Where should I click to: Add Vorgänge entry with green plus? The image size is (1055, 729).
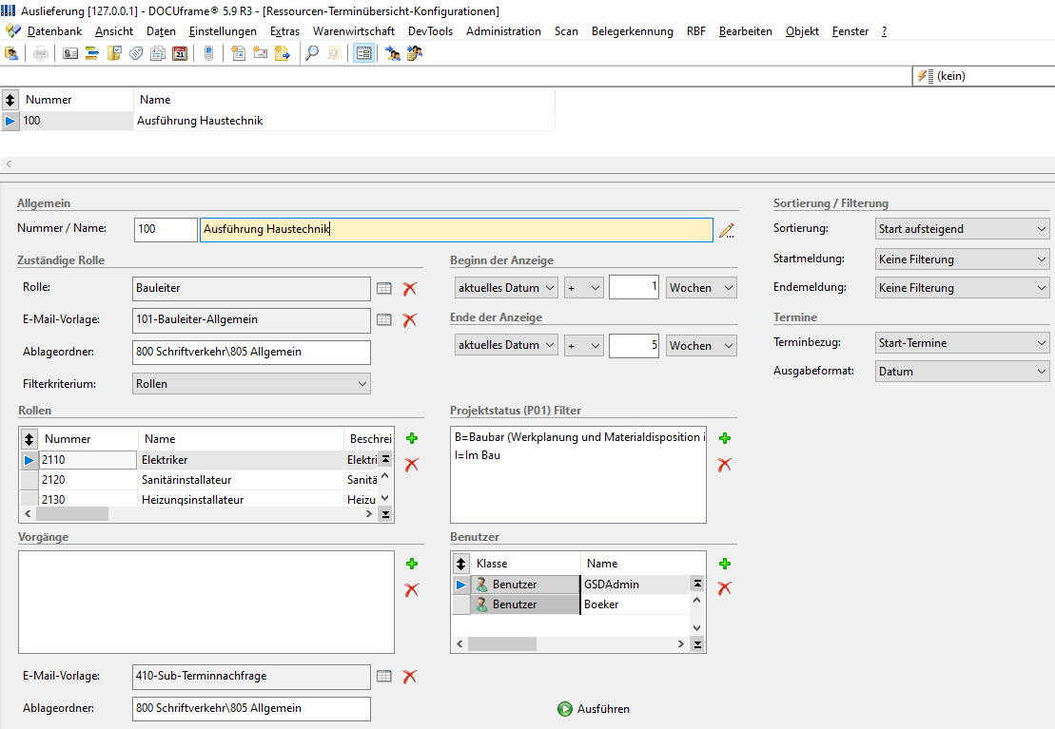(x=413, y=564)
